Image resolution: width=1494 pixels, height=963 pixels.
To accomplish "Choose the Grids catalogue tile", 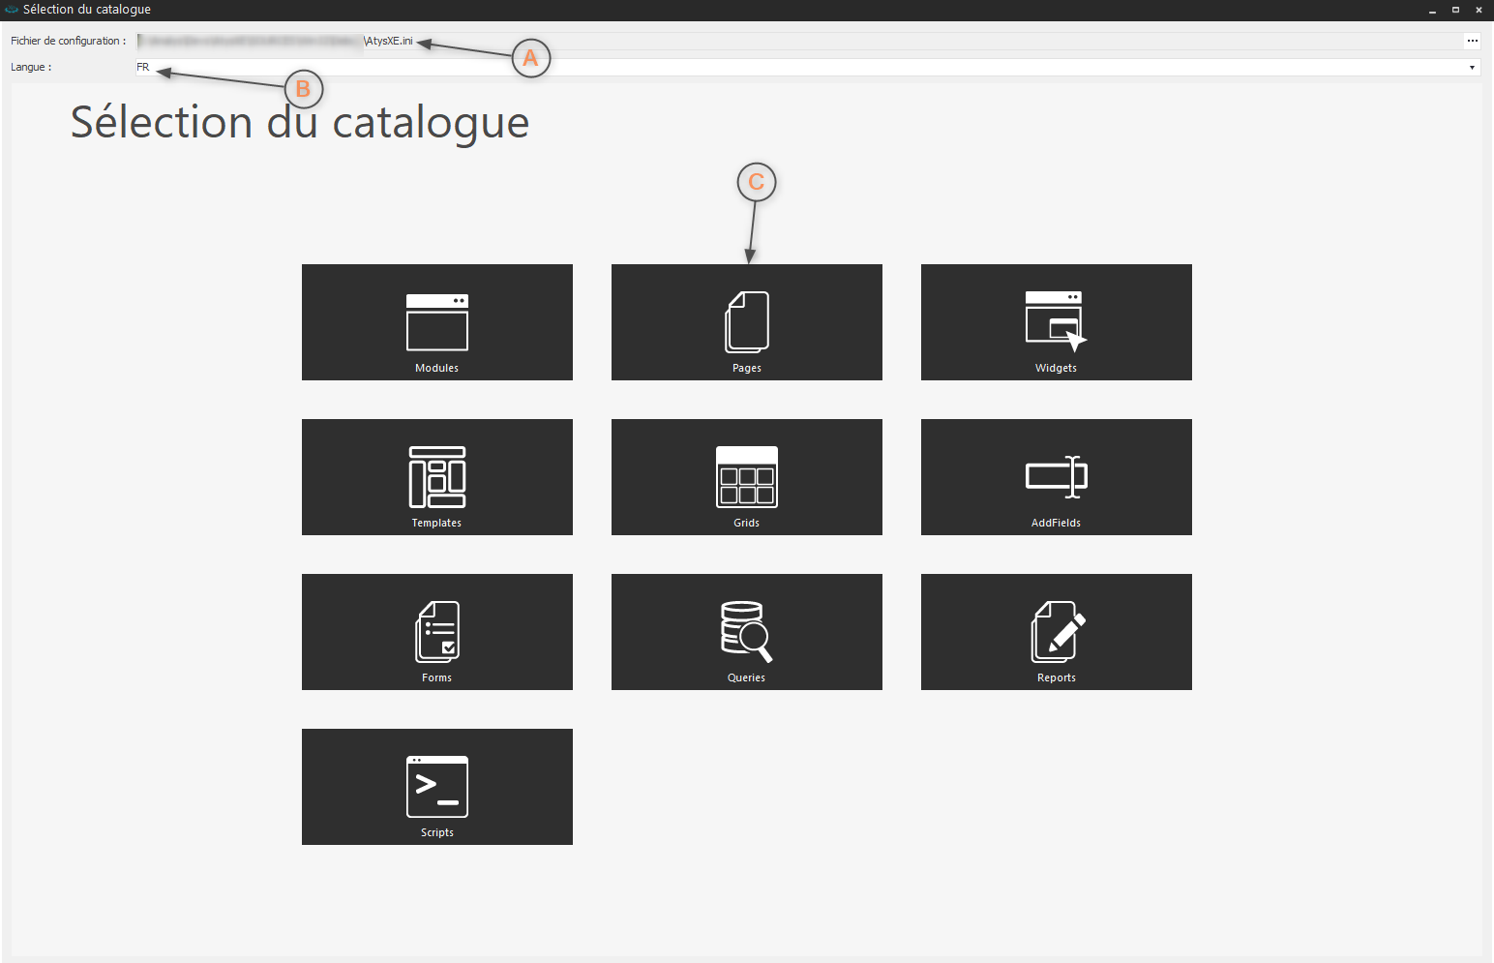I will point(746,477).
